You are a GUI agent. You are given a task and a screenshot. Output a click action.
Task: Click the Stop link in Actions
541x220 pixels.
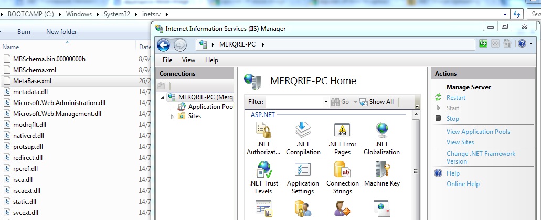pyautogui.click(x=453, y=119)
